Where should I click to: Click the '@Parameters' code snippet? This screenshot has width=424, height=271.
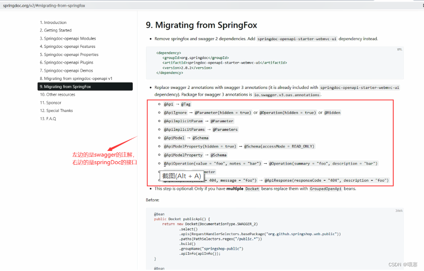tap(225, 130)
